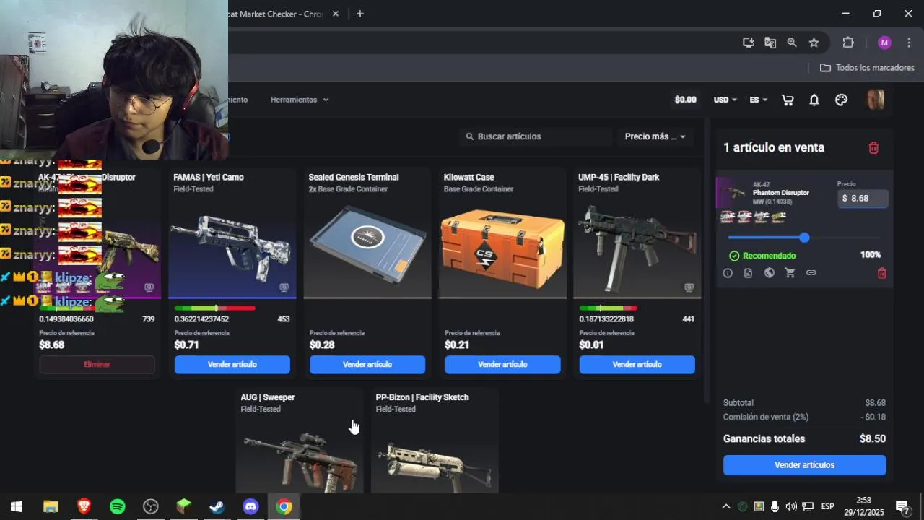This screenshot has height=520, width=924.
Task: Click Vender artículo for Kilowatt Case
Action: (502, 365)
